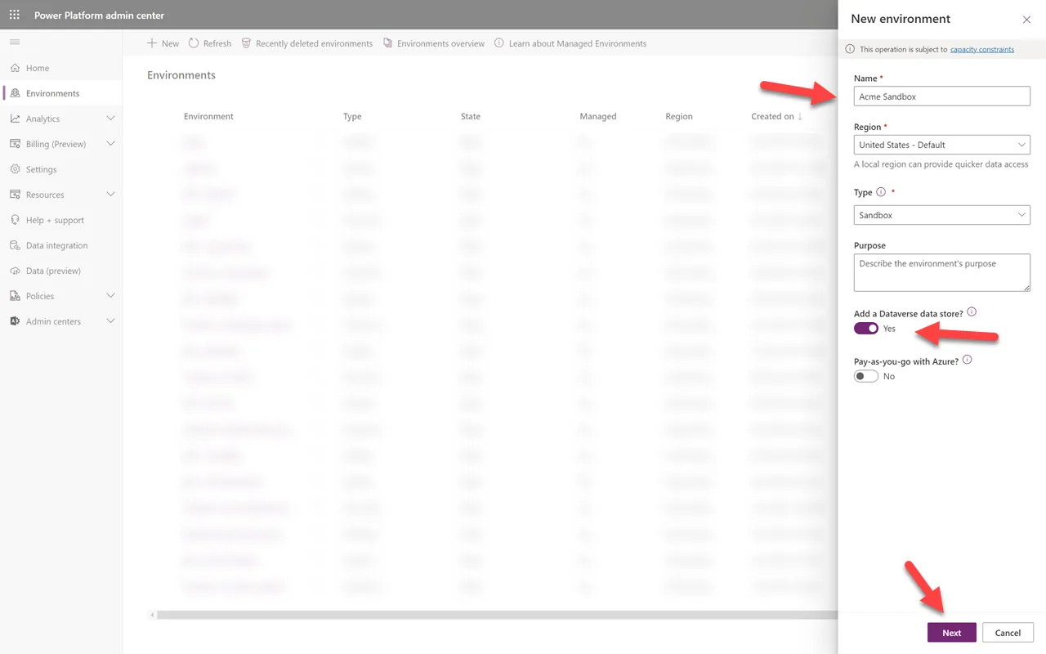The image size is (1046, 654).
Task: Click the Dataverse data store info icon
Action: (971, 311)
